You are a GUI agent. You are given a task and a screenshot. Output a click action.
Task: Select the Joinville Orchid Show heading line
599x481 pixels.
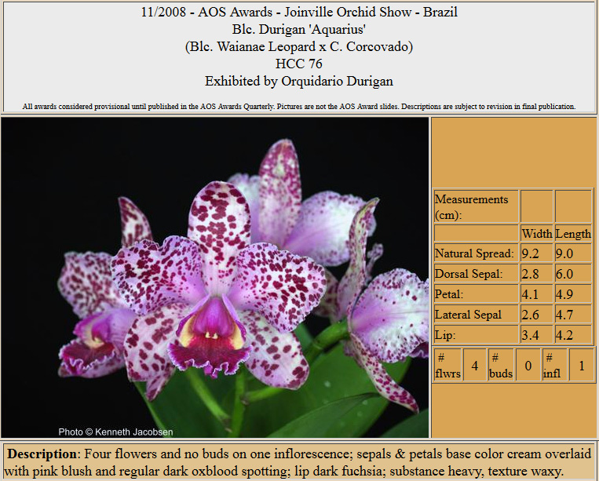pos(299,13)
